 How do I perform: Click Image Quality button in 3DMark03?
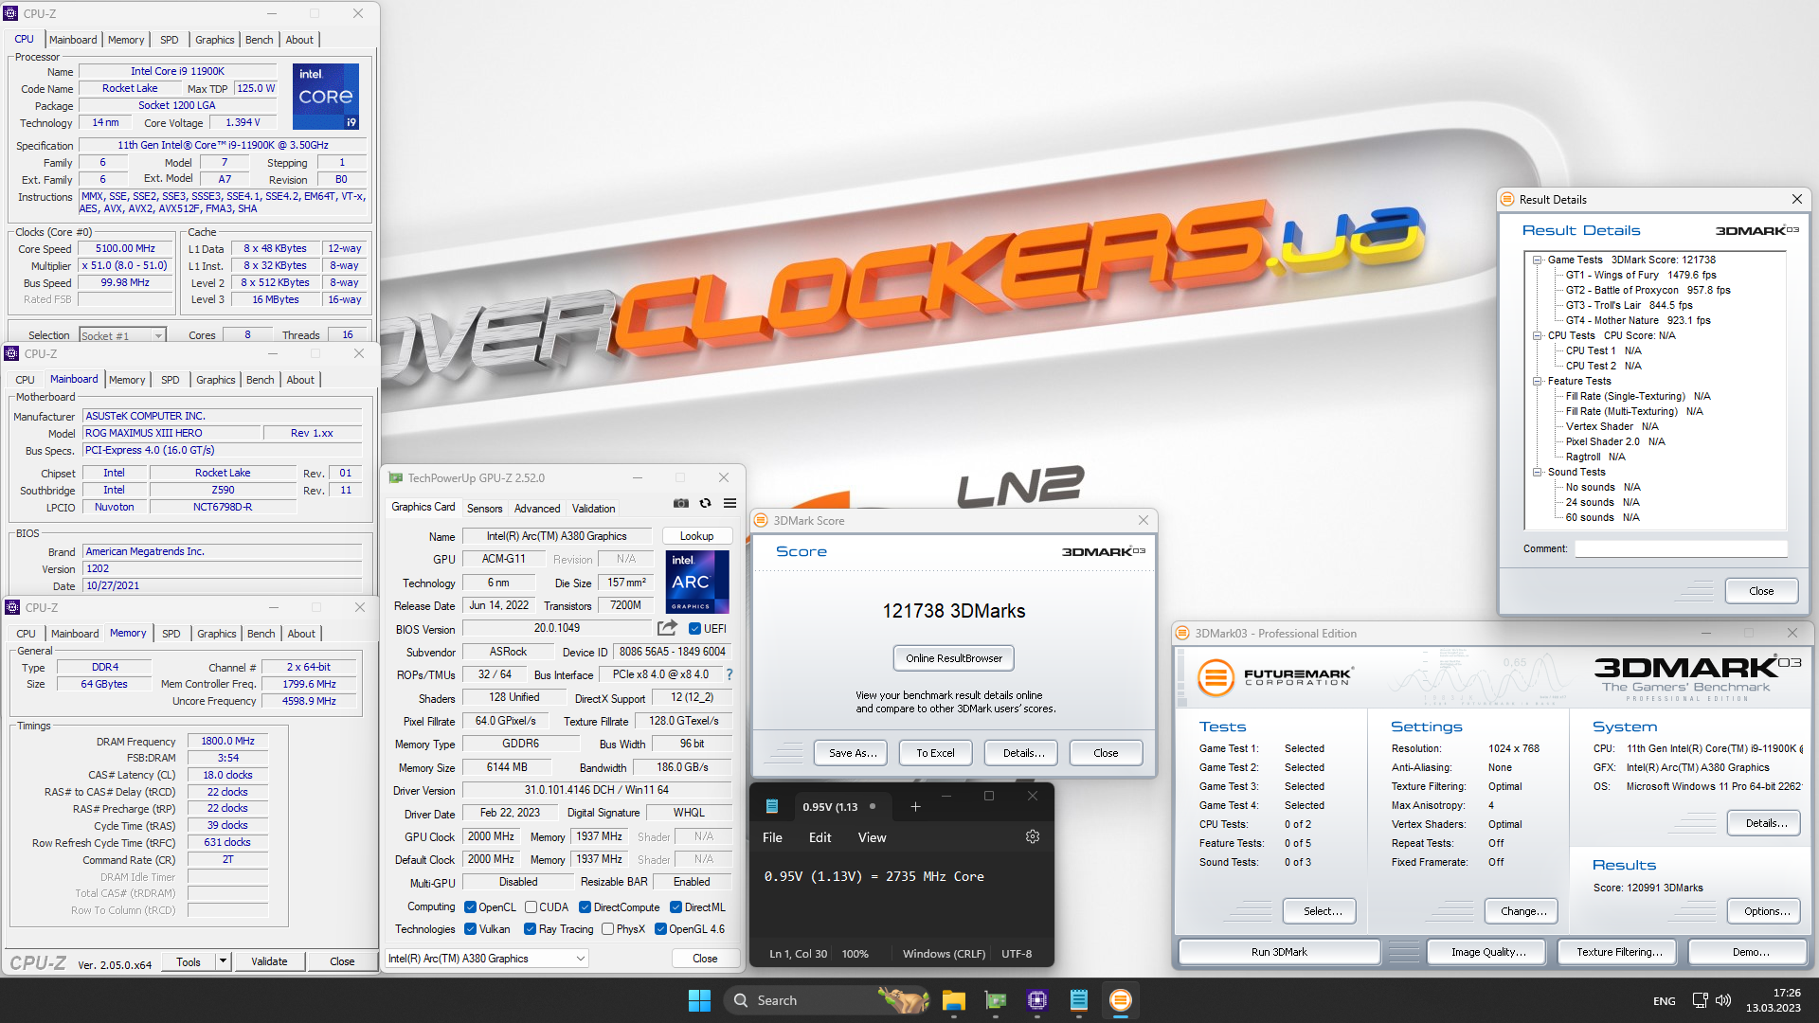(x=1487, y=952)
